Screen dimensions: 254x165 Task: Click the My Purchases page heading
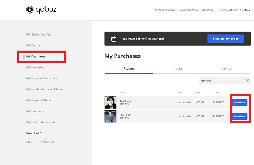122,56
